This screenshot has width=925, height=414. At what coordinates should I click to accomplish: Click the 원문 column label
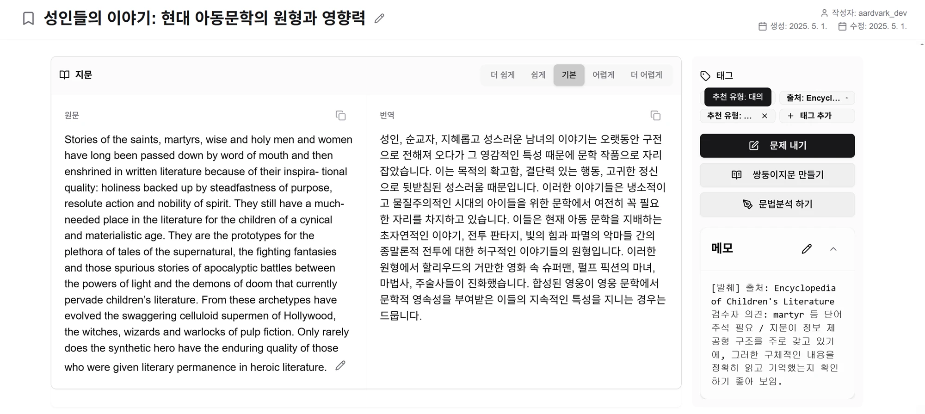[x=72, y=115]
